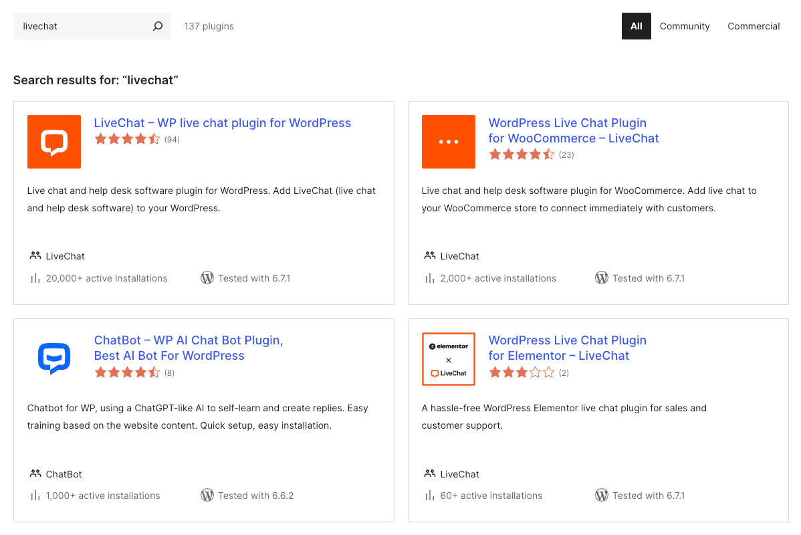Click WordPress logo in WP live chat card
Viewport: 801px width, 535px height.
tap(207, 278)
